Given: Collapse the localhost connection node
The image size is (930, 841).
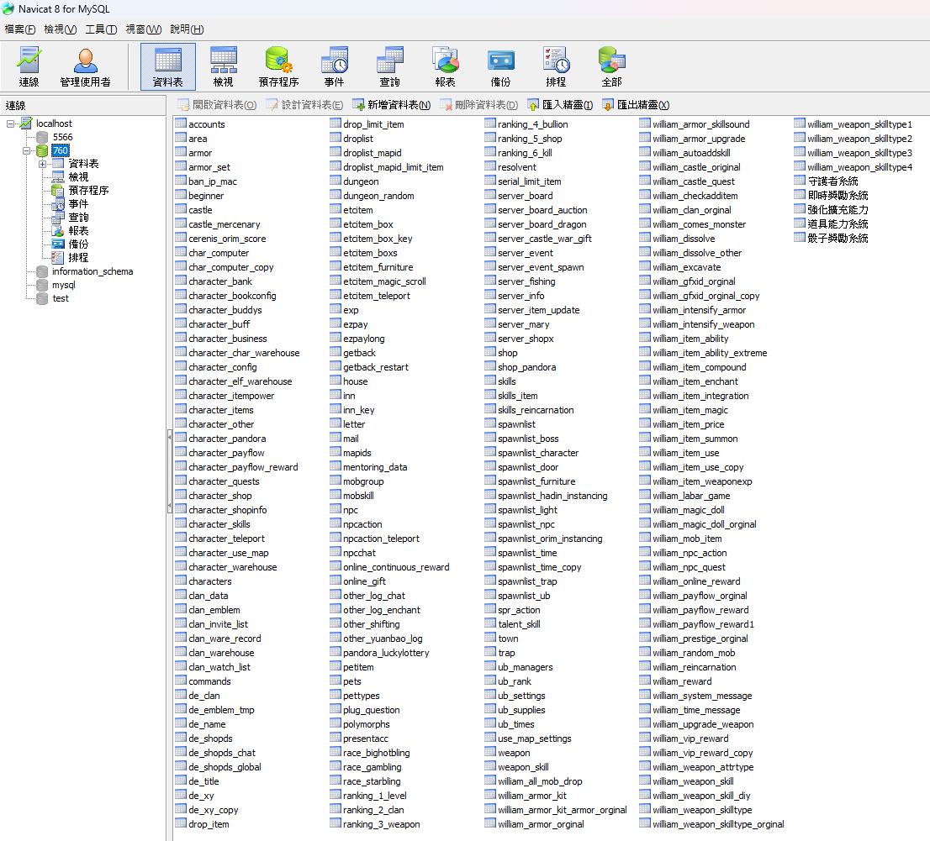Looking at the screenshot, I should click(10, 124).
